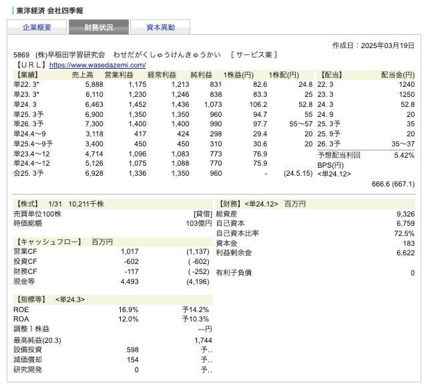Click sales value 7,300 for 単26. 3予
The image size is (426, 387).
coord(94,124)
